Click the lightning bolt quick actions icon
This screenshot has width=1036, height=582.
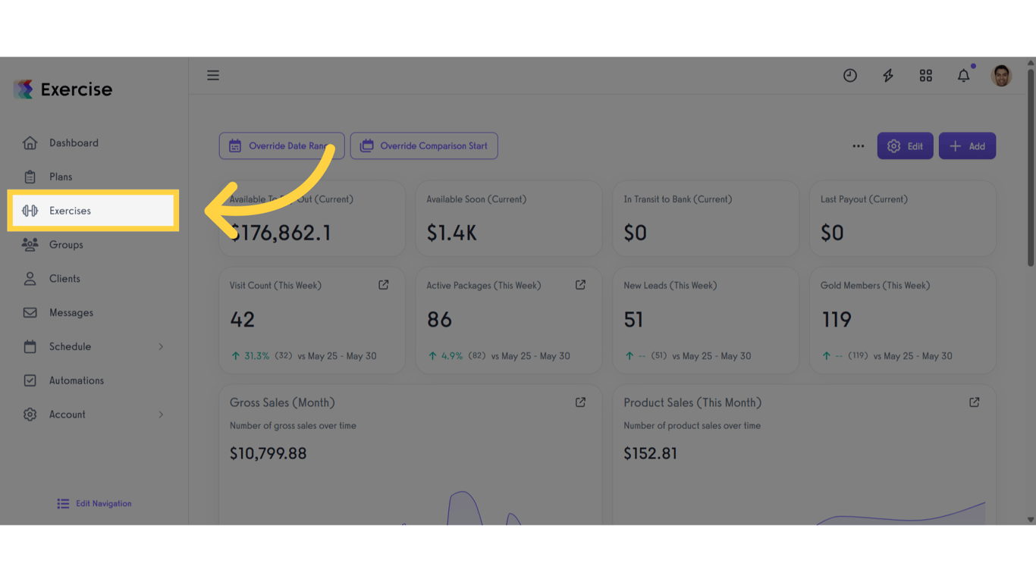coord(888,75)
